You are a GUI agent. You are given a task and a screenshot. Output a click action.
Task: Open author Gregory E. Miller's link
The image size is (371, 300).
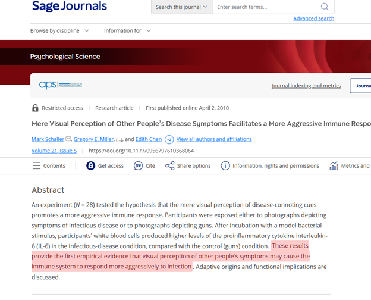pyautogui.click(x=94, y=139)
